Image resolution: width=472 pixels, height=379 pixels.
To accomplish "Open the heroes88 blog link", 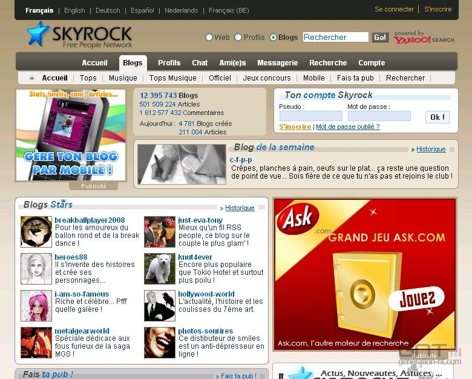I will click(71, 257).
